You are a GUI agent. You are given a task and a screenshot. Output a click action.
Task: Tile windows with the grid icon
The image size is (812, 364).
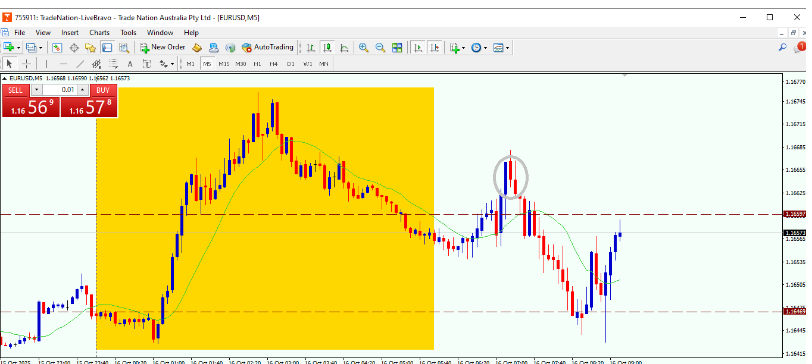tap(397, 48)
